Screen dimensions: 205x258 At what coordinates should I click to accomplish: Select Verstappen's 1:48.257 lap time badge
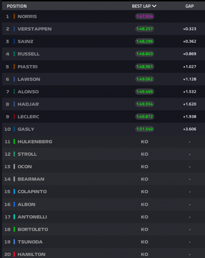(145, 29)
